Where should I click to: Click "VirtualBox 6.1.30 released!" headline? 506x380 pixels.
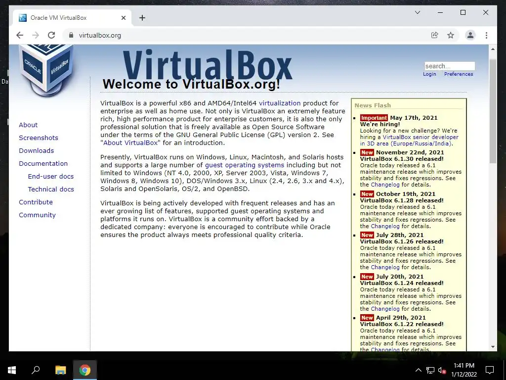pos(402,159)
